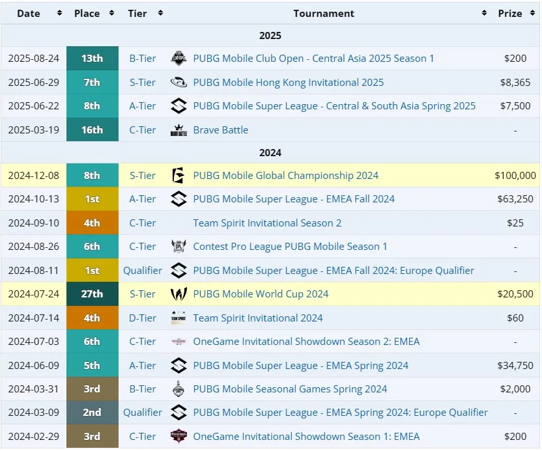Click the Date column header
Viewport: 542px width, 451px height.
point(29,13)
